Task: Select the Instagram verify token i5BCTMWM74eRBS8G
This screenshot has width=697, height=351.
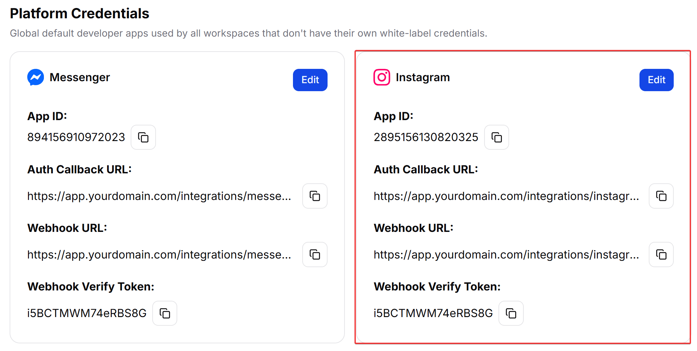Action: tap(433, 313)
